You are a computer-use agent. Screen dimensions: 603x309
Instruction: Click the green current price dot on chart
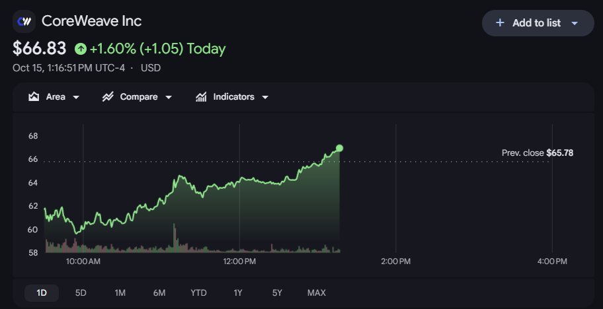pyautogui.click(x=339, y=148)
